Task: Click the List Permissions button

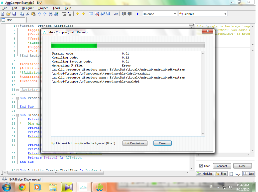Action: [135, 143]
